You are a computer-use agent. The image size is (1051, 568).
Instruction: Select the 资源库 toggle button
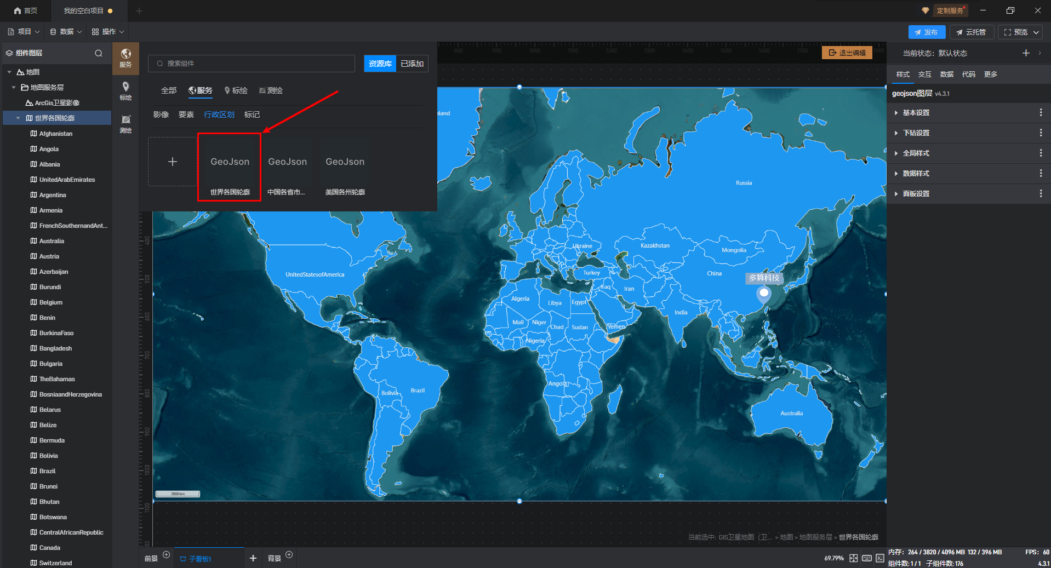tap(380, 64)
